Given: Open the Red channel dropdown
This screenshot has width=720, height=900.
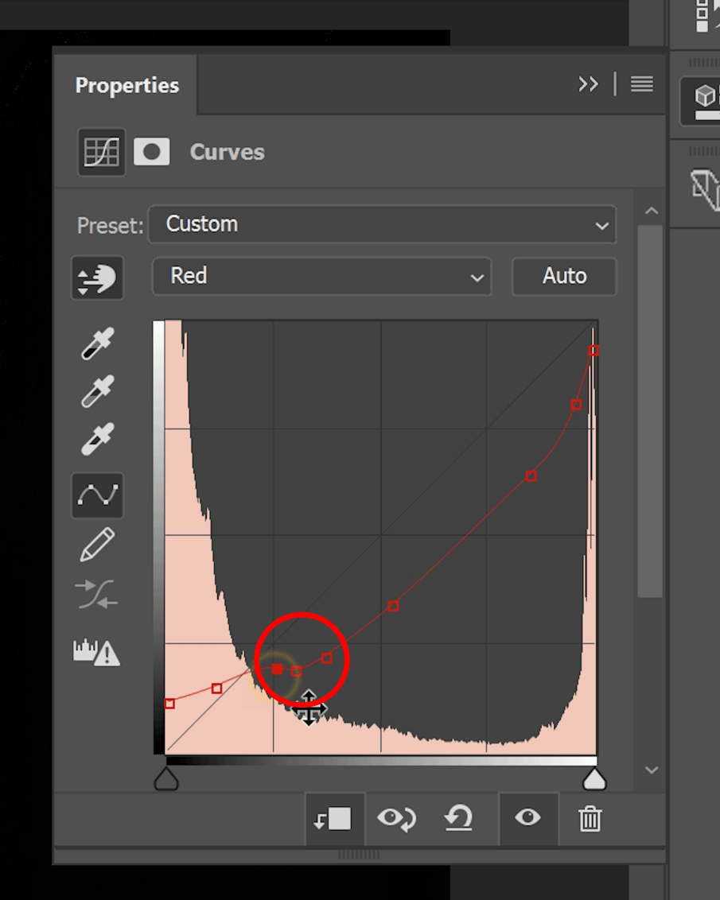Looking at the screenshot, I should click(x=321, y=277).
